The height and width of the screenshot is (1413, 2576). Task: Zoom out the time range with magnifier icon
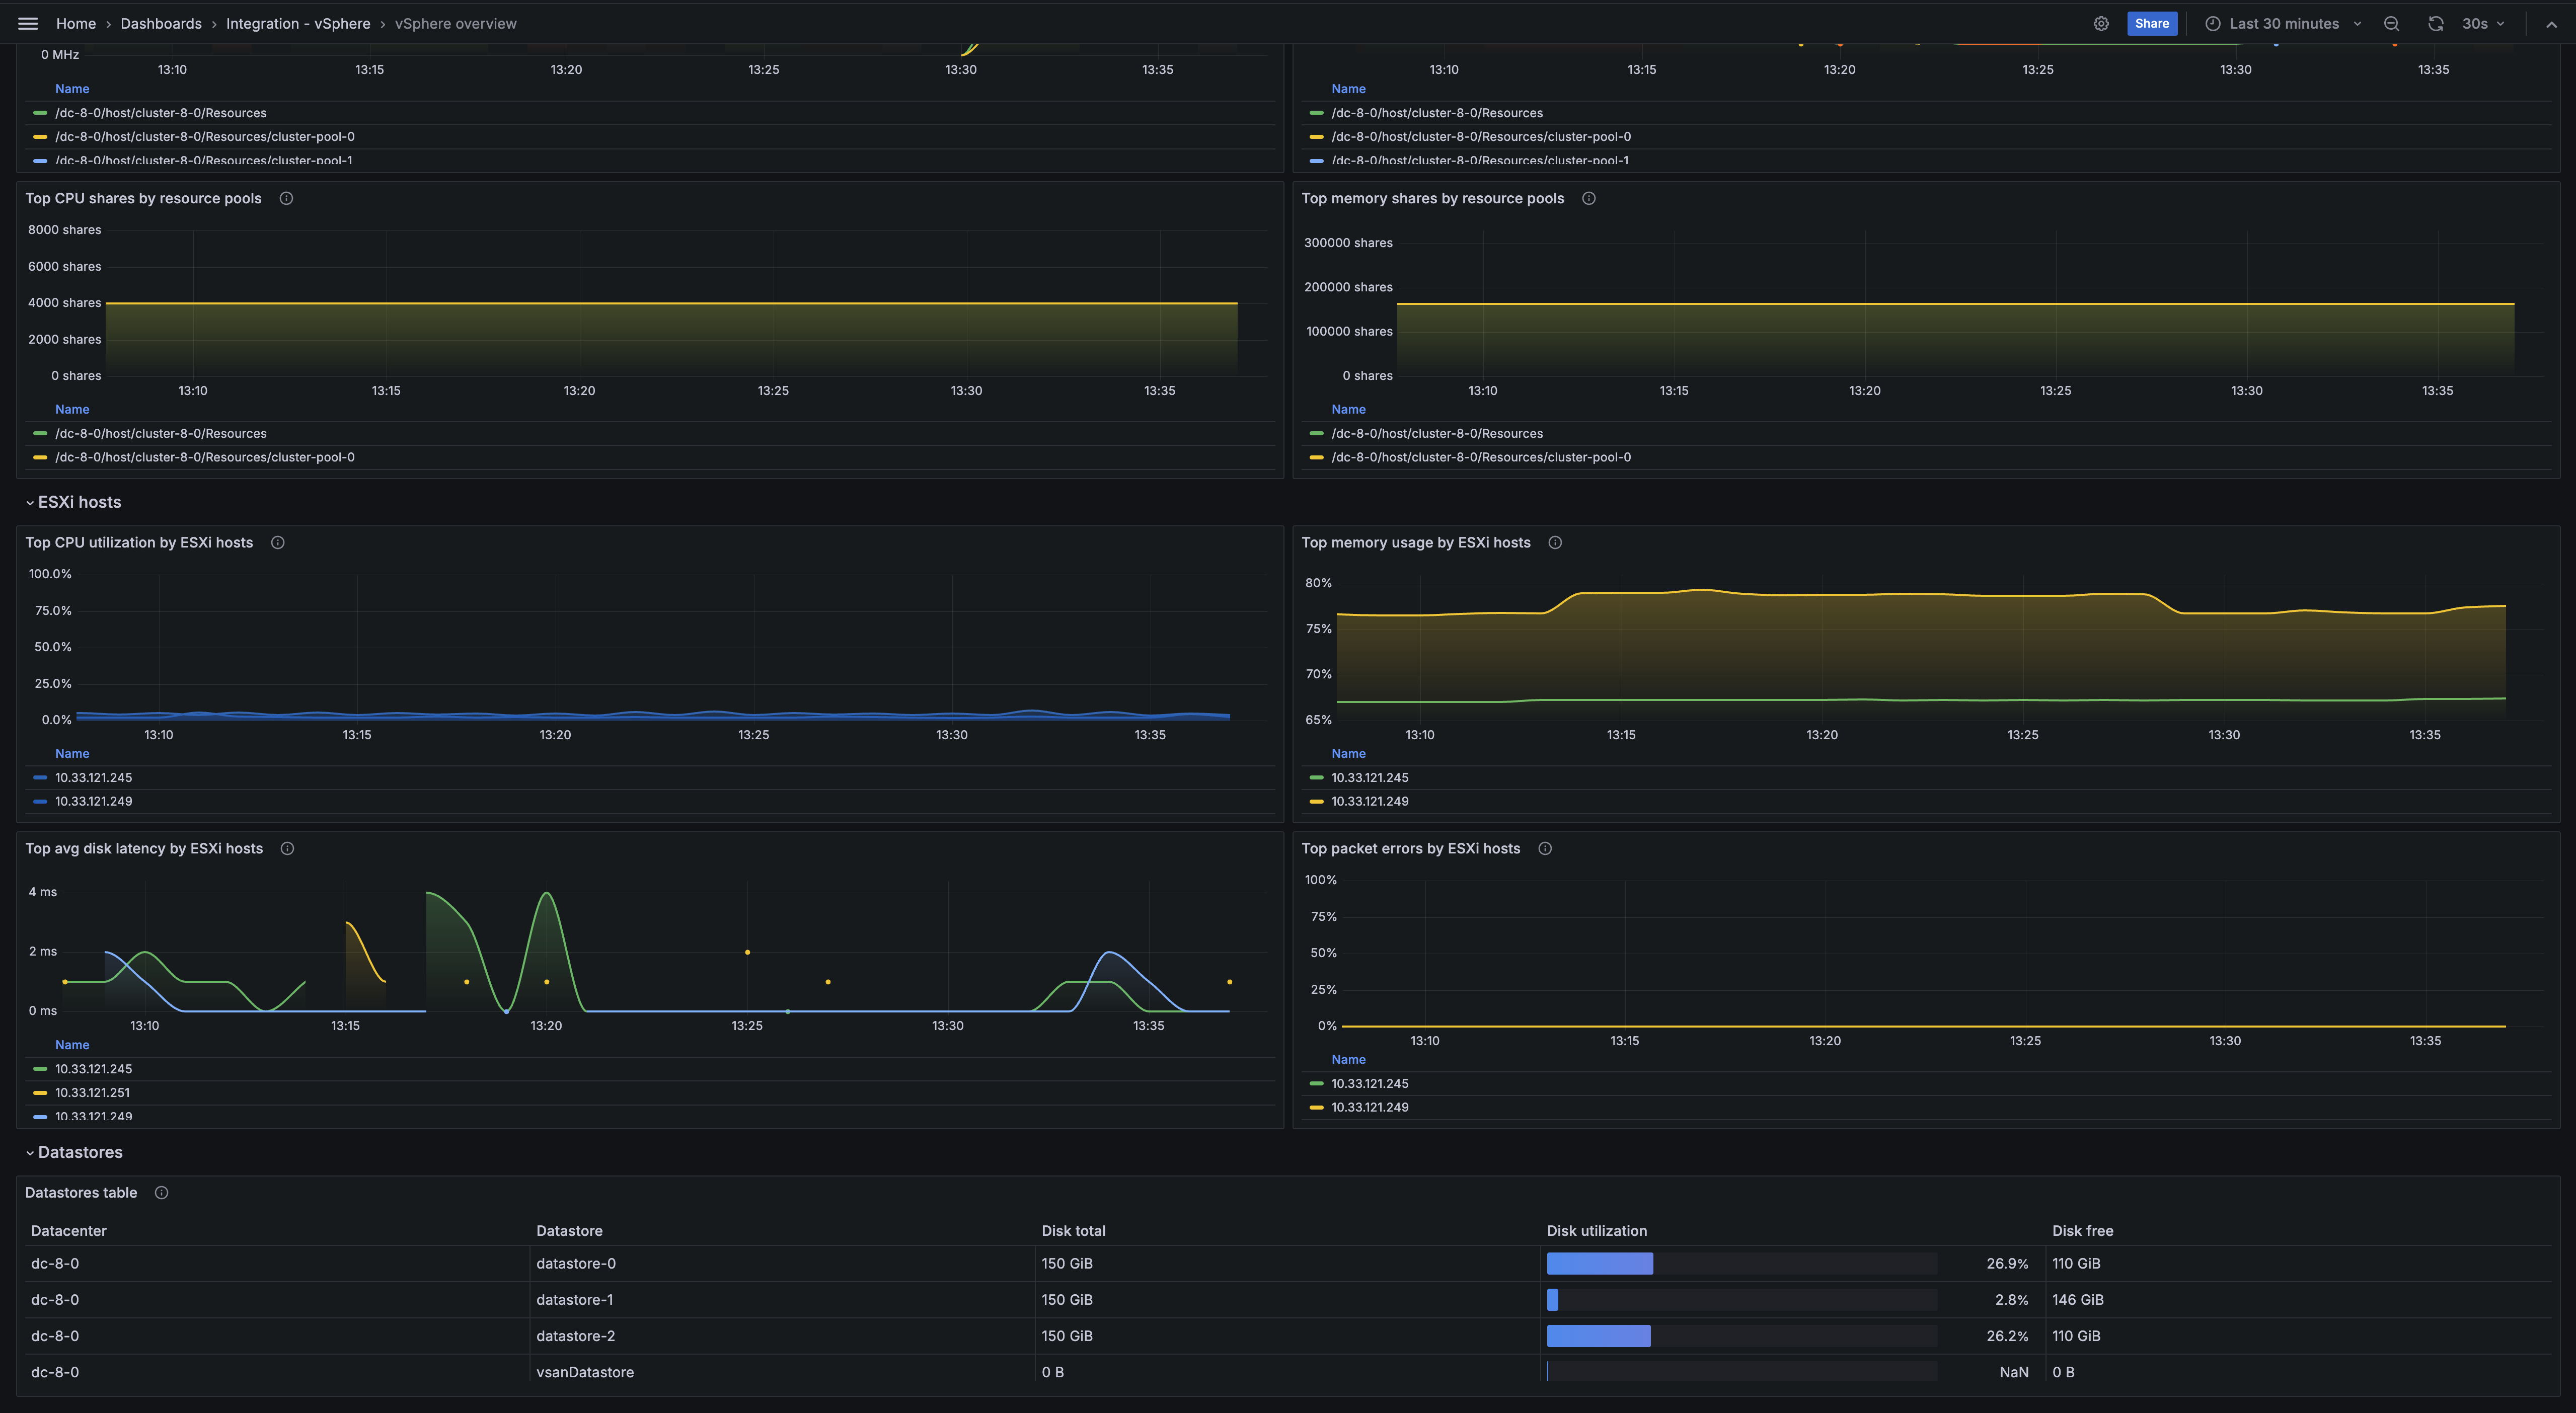coord(2391,23)
